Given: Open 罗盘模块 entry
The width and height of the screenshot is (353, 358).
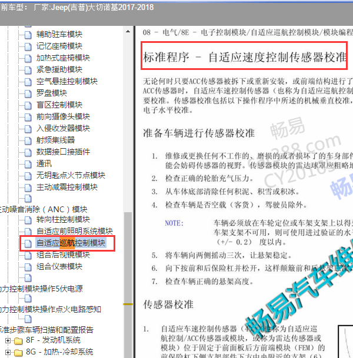Looking at the screenshot, I should tap(52, 93).
